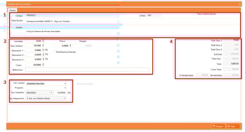Click the Precio input field
Screen dimensions: 245x132
tap(61, 46)
